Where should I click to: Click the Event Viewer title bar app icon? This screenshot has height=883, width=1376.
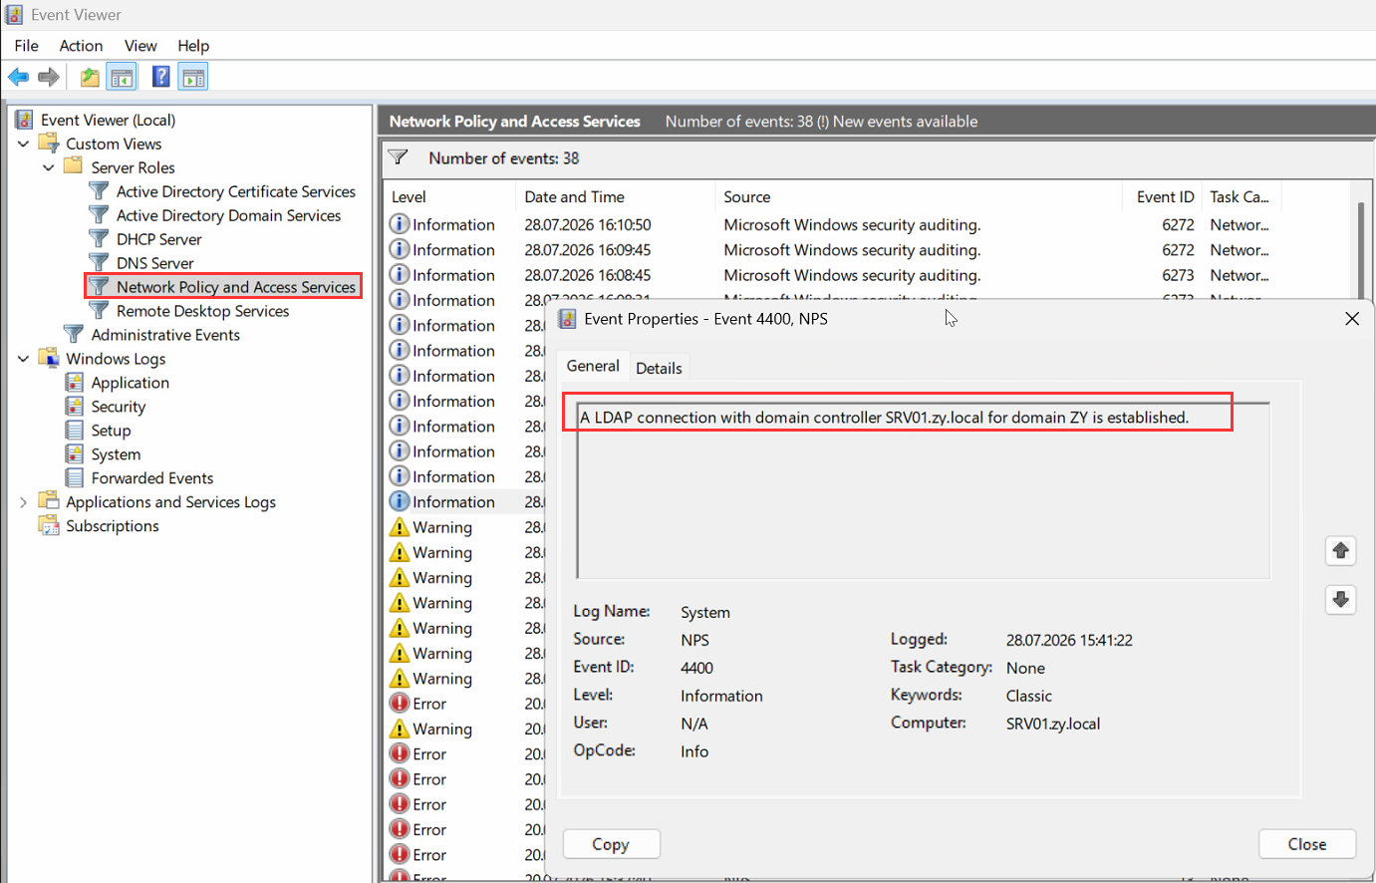[x=14, y=14]
